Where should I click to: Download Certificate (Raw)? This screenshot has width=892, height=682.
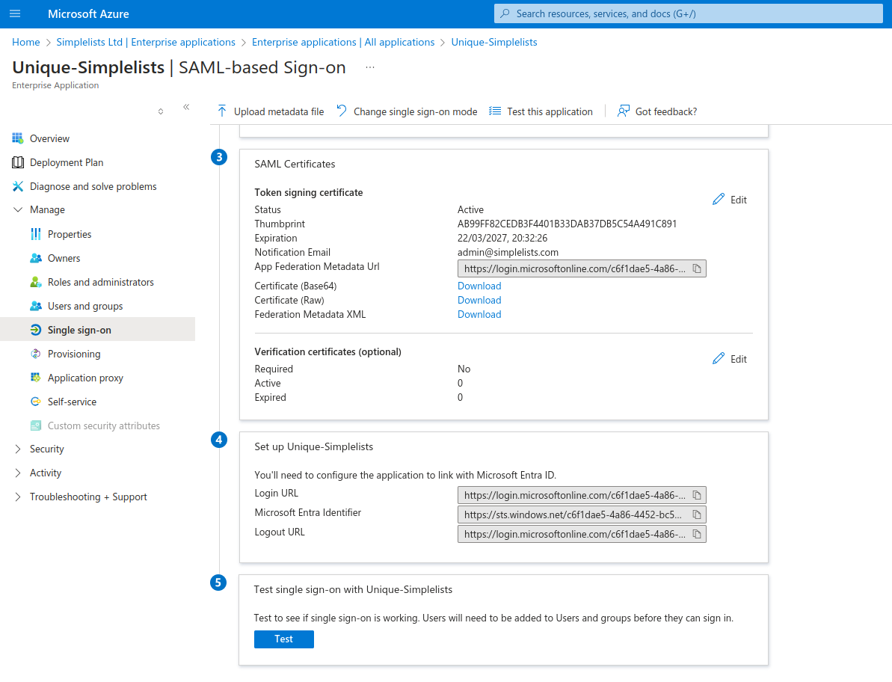[479, 300]
